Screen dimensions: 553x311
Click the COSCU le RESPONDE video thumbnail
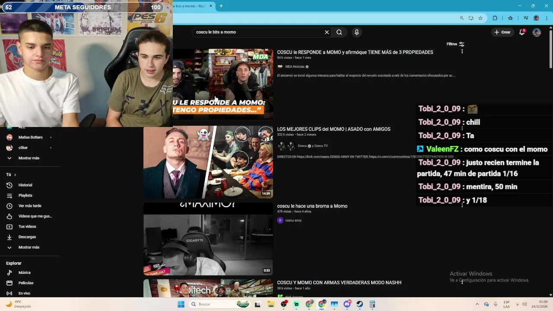click(223, 83)
